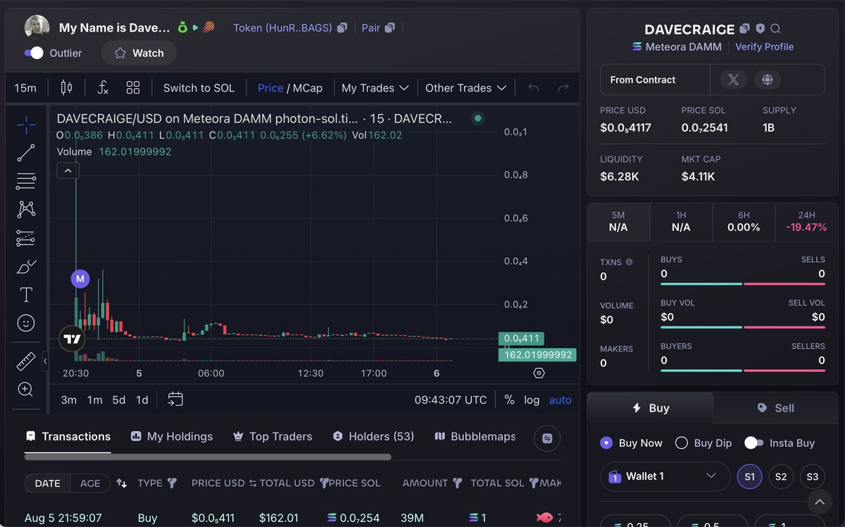
Task: Toggle auto scale on chart
Action: pyautogui.click(x=561, y=399)
